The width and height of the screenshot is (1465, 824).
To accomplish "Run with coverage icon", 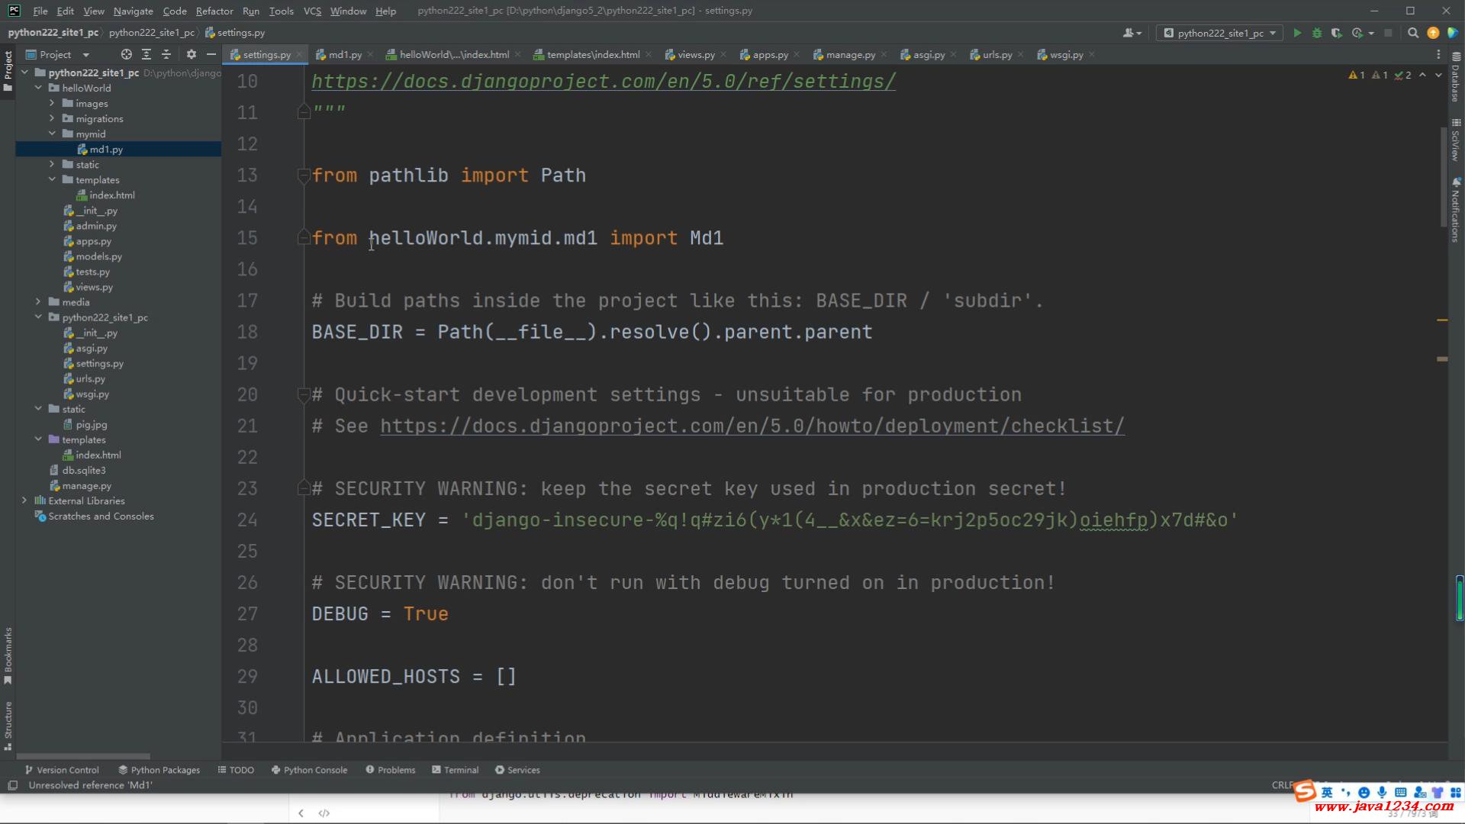I will [1337, 33].
